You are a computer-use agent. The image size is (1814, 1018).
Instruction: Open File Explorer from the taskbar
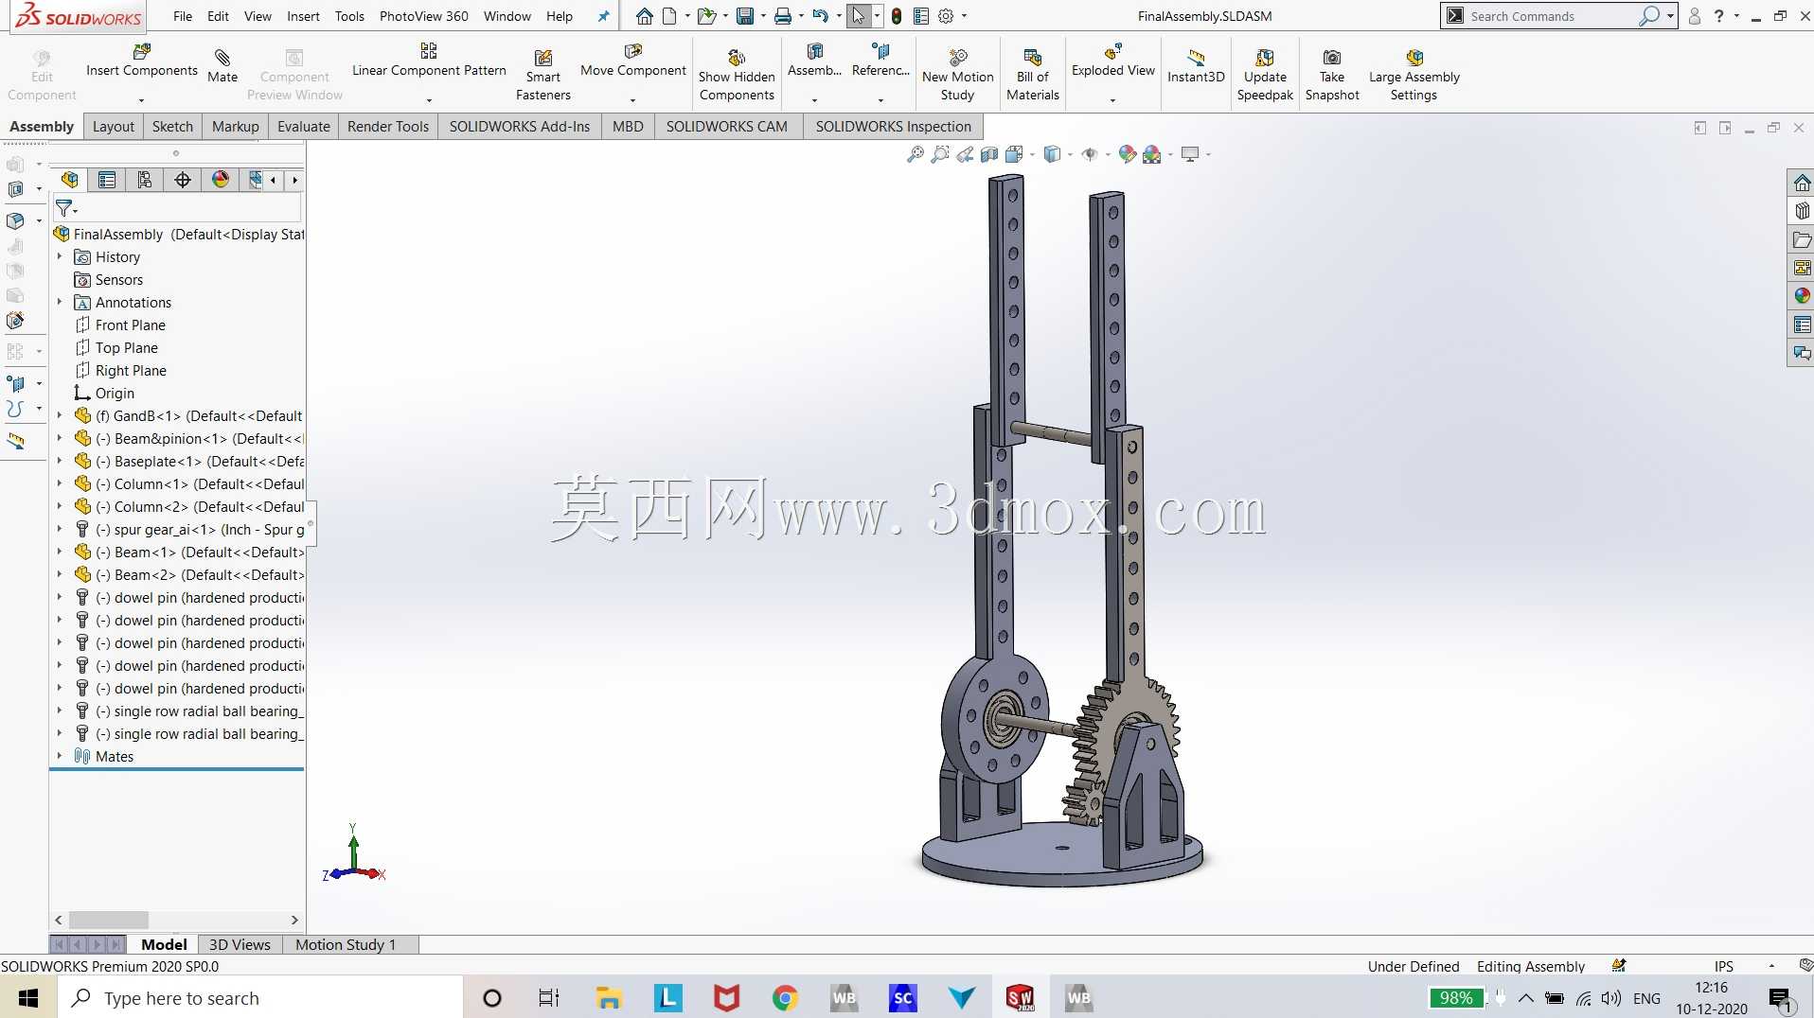click(x=609, y=998)
